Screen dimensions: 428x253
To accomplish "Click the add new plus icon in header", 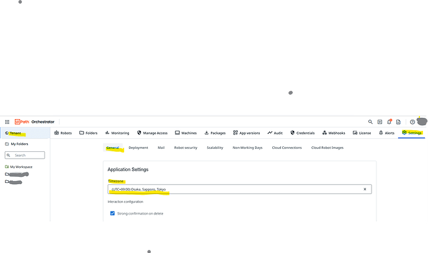I will point(380,122).
